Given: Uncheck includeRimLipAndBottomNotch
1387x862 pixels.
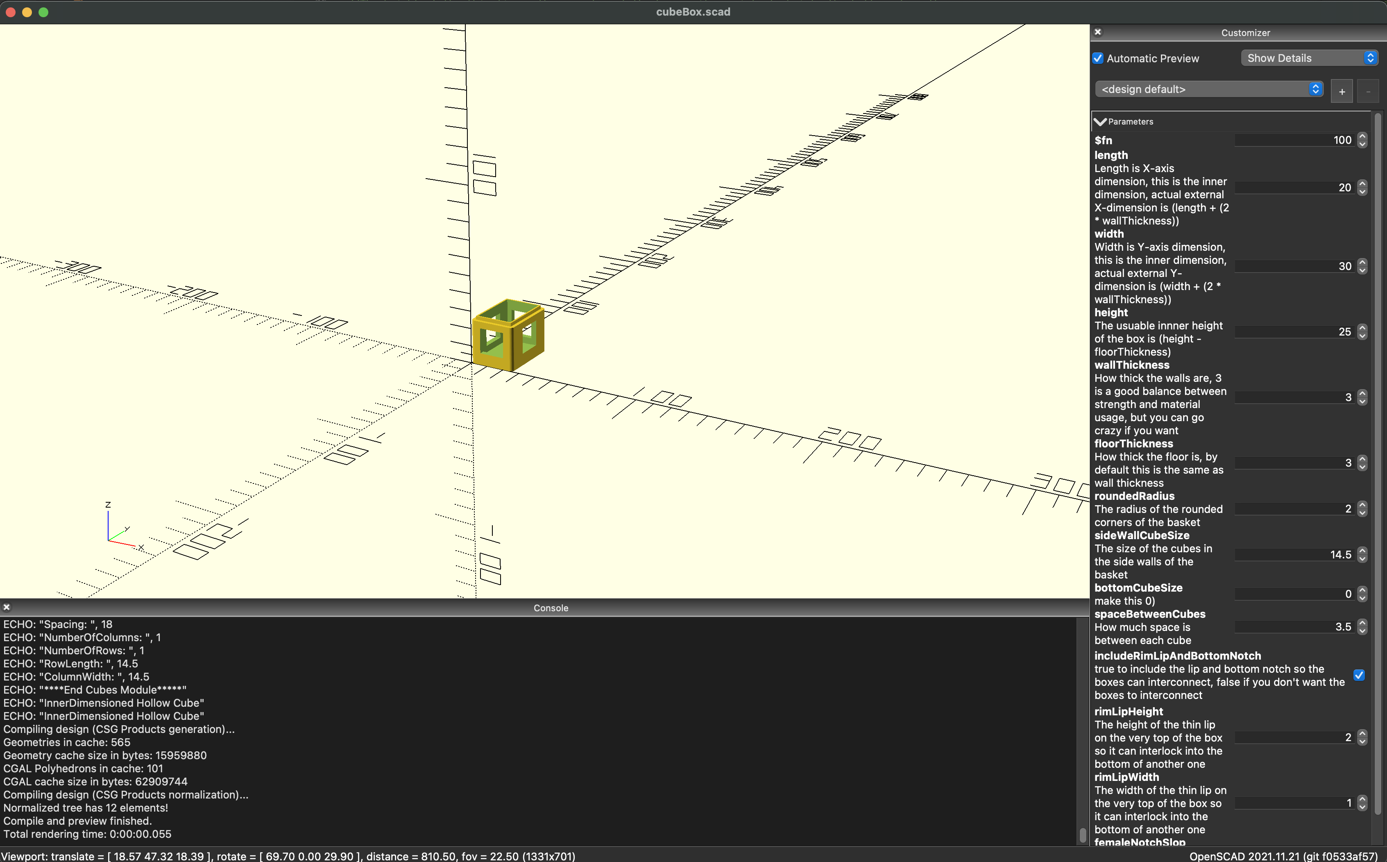Looking at the screenshot, I should tap(1360, 675).
